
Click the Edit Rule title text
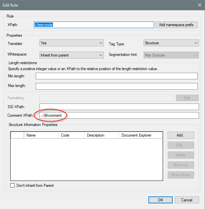[10, 5]
